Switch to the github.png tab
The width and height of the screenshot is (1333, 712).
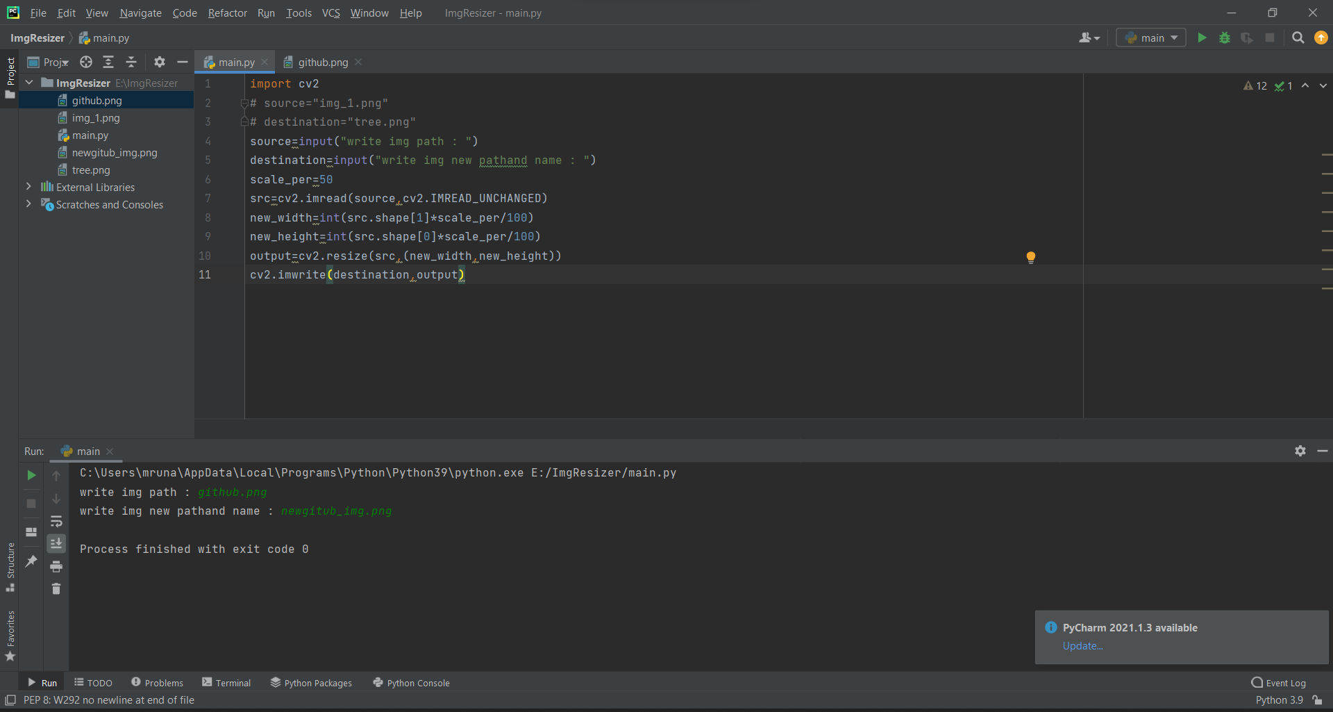tap(321, 62)
